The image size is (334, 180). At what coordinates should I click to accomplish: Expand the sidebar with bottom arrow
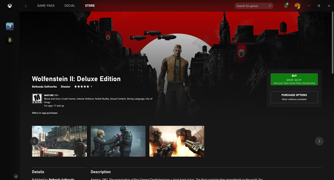pyautogui.click(x=16, y=176)
